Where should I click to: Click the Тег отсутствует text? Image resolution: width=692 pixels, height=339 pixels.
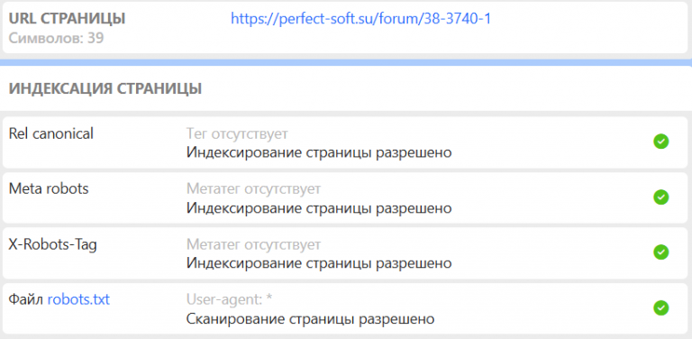237,133
